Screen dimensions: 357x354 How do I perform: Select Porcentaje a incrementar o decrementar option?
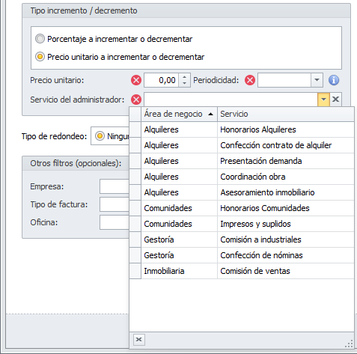point(40,39)
